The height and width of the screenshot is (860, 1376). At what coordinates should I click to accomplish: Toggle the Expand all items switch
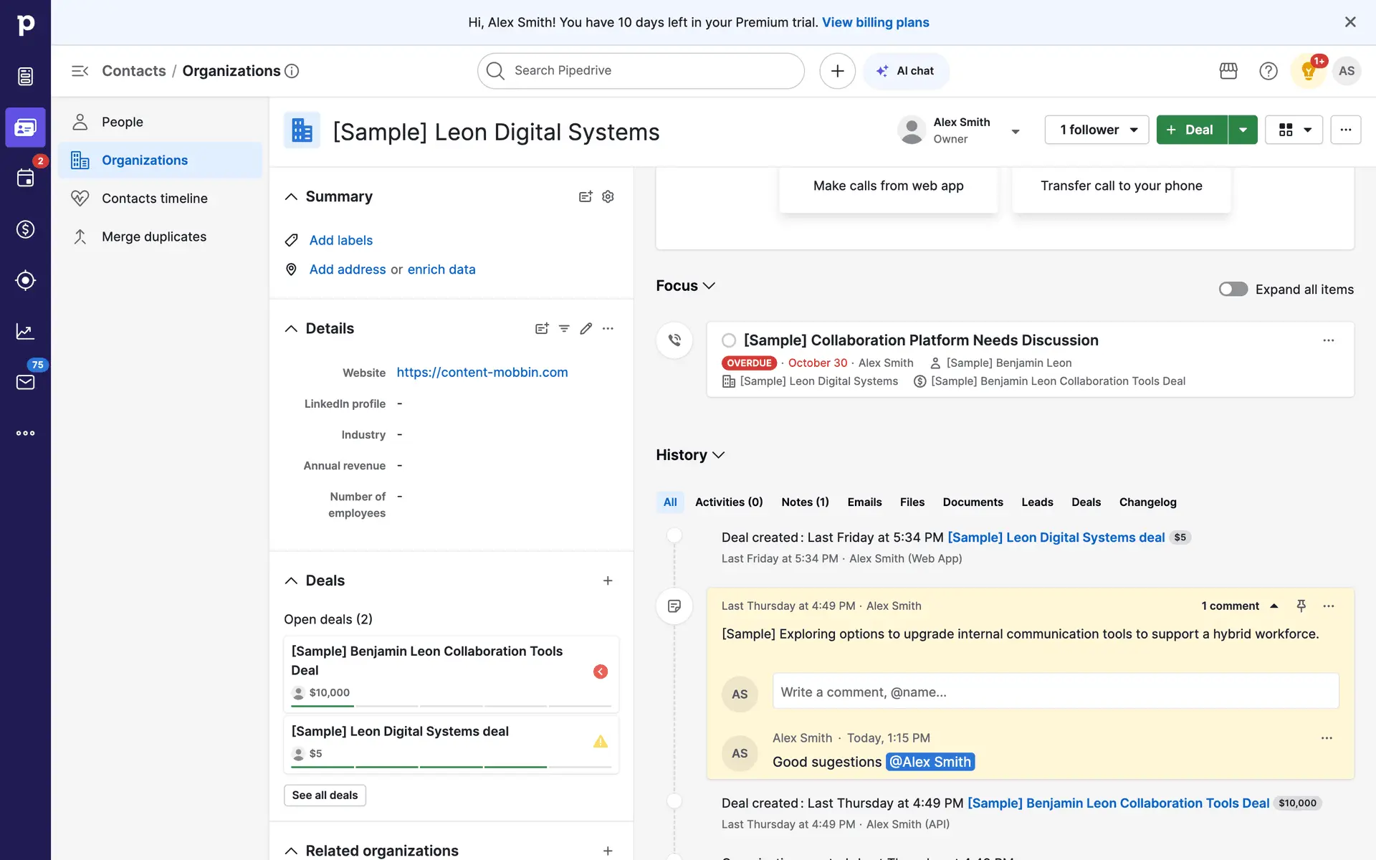point(1233,289)
